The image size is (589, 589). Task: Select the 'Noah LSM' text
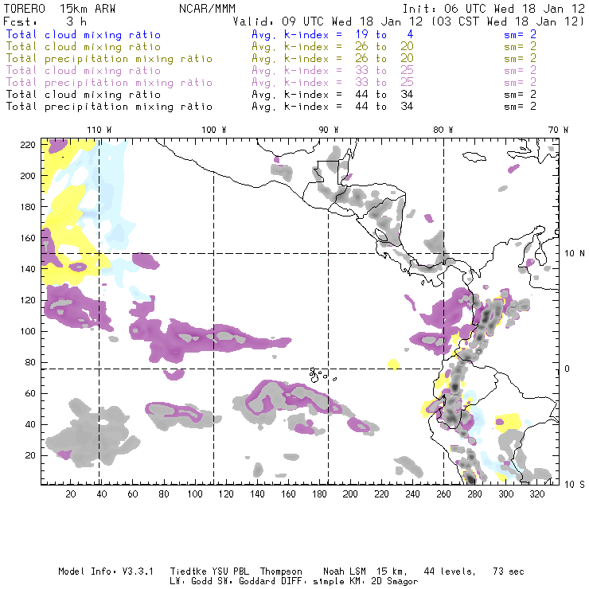(345, 571)
